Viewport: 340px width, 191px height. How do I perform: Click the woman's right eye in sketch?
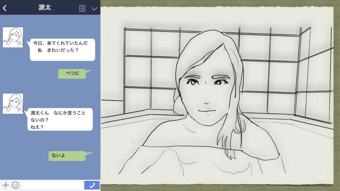[193, 83]
